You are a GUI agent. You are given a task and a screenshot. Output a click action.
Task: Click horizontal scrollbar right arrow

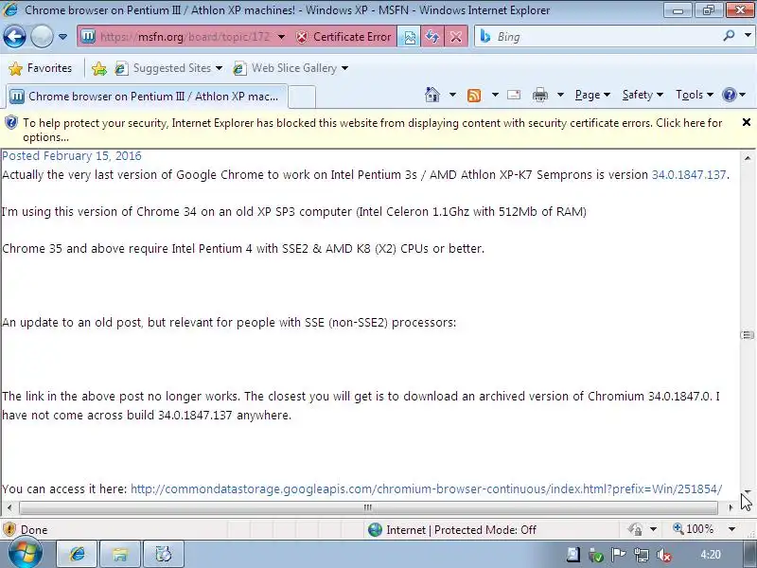coord(731,507)
